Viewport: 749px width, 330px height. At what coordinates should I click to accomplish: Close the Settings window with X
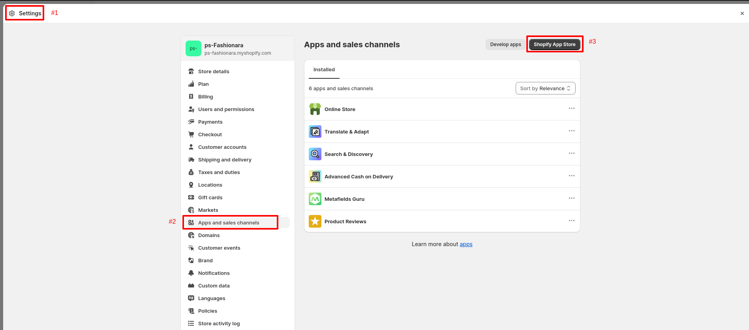click(742, 13)
